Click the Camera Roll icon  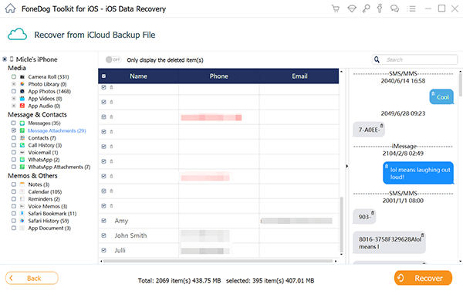(x=22, y=77)
